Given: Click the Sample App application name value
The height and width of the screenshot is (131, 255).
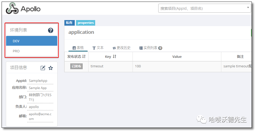Looking at the screenshot, I should pyautogui.click(x=38, y=88).
